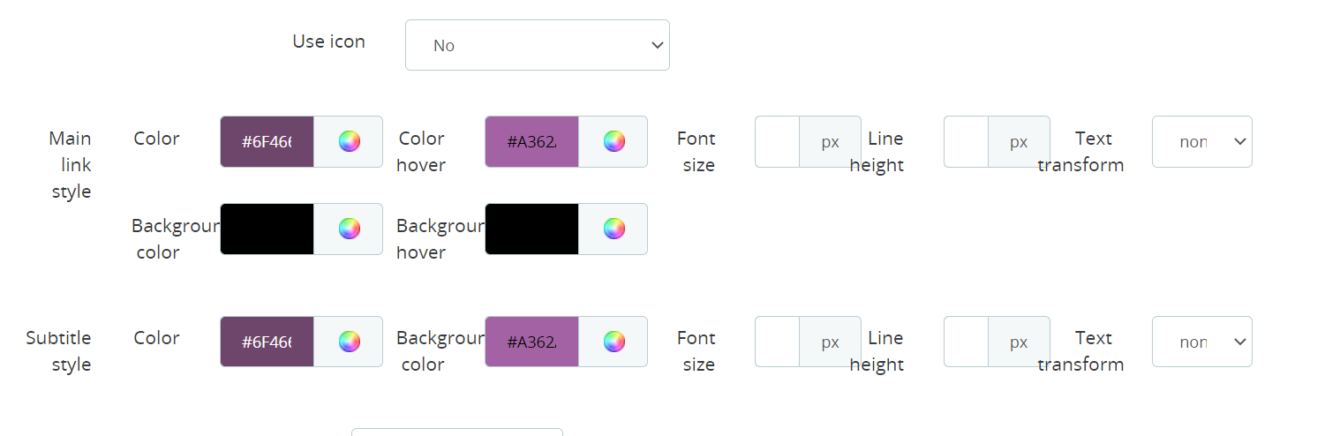Image resolution: width=1340 pixels, height=436 pixels.
Task: Focus the Subtitle Line height input
Action: click(967, 342)
